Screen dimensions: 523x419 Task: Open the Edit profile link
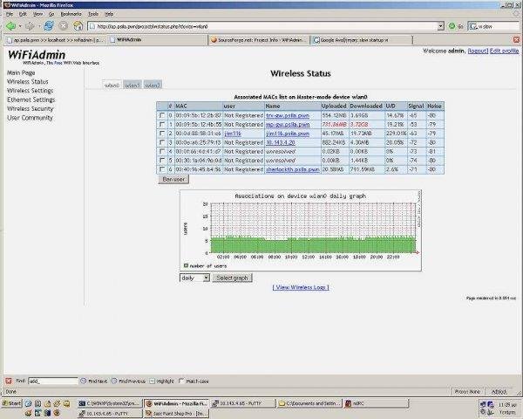click(504, 51)
